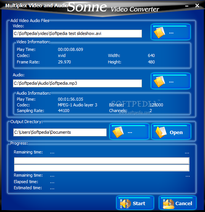Click the Elapsed time label
Viewport: 205px width, 212px height.
click(26, 182)
